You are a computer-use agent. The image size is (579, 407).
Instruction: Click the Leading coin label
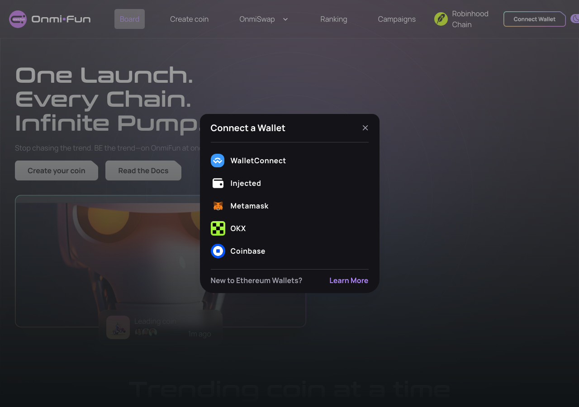[155, 321]
